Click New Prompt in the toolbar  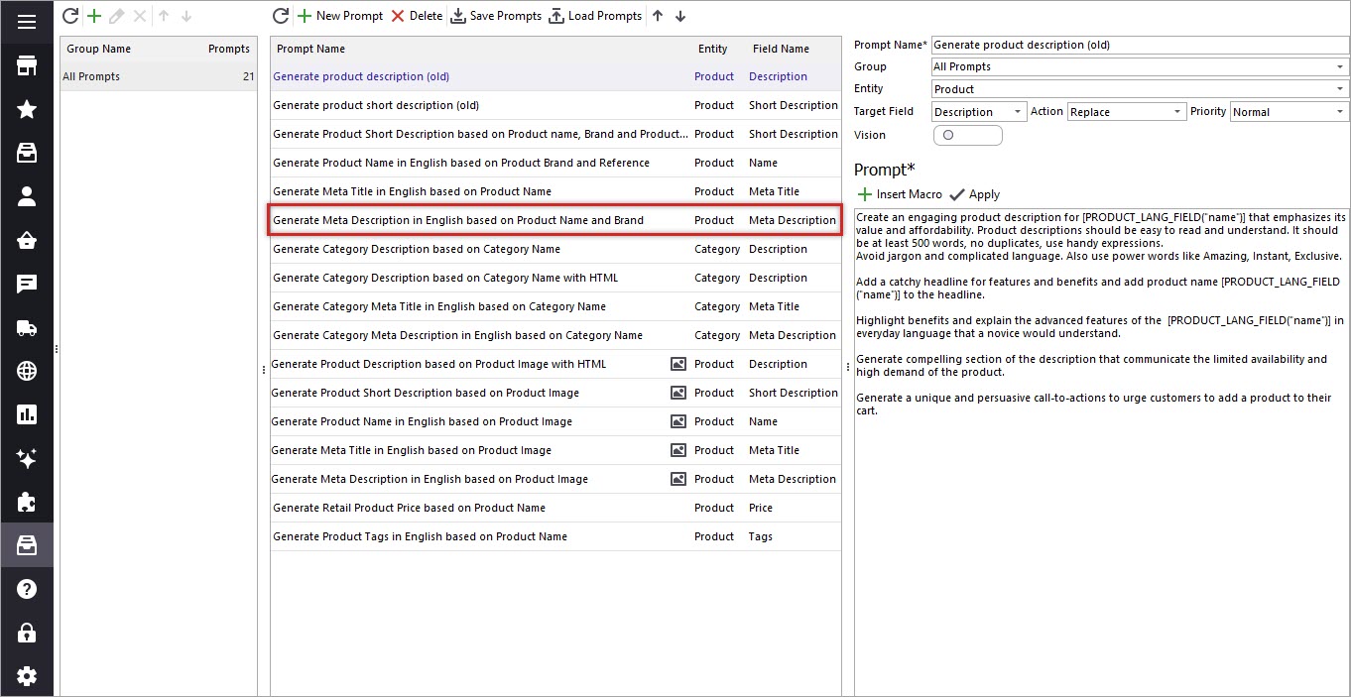click(339, 16)
